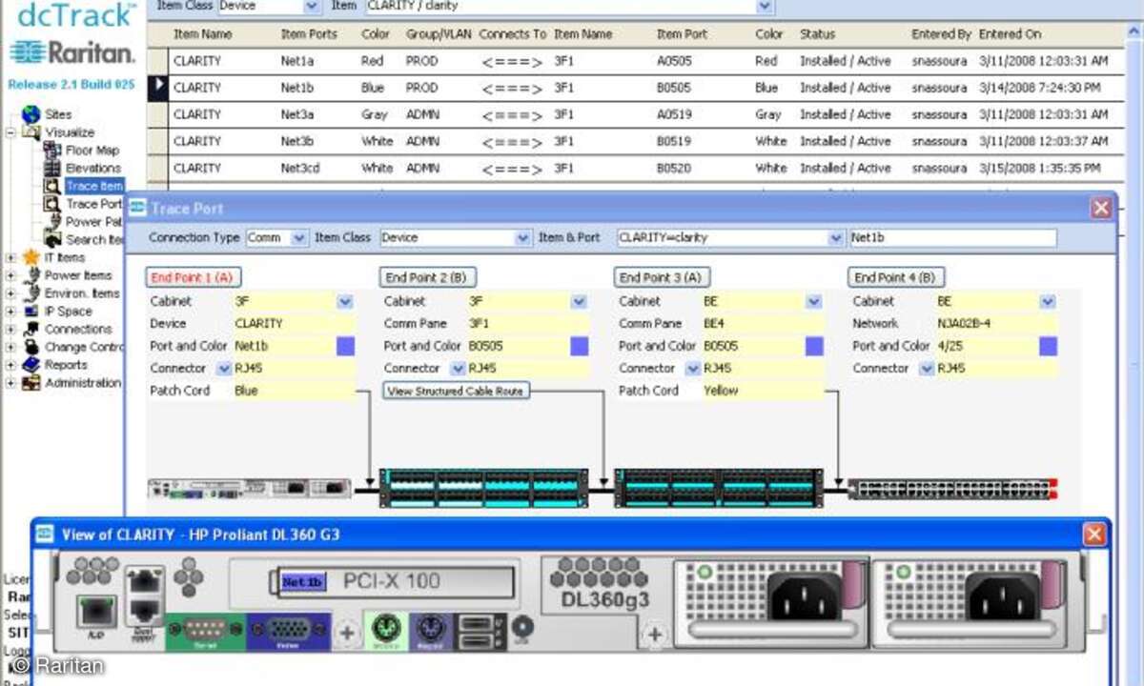The height and width of the screenshot is (686, 1144).
Task: Open End Point 4 Cabinet BE dropdown
Action: pos(1049,301)
